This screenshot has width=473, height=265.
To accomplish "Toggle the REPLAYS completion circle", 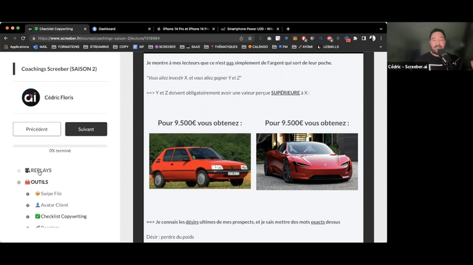I will 19,171.
